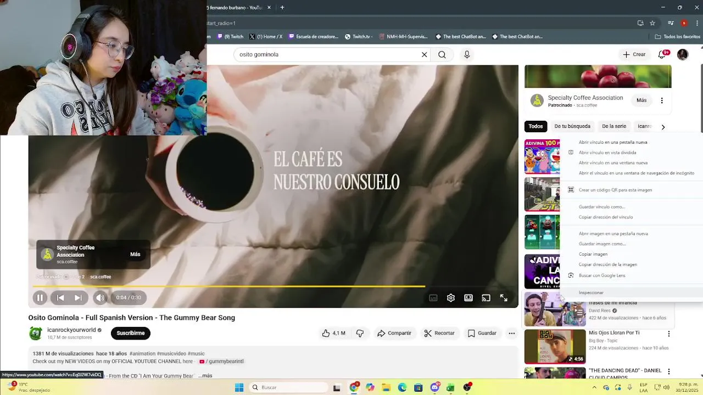Pause the video with the pause button
The width and height of the screenshot is (703, 395).
coord(40,297)
